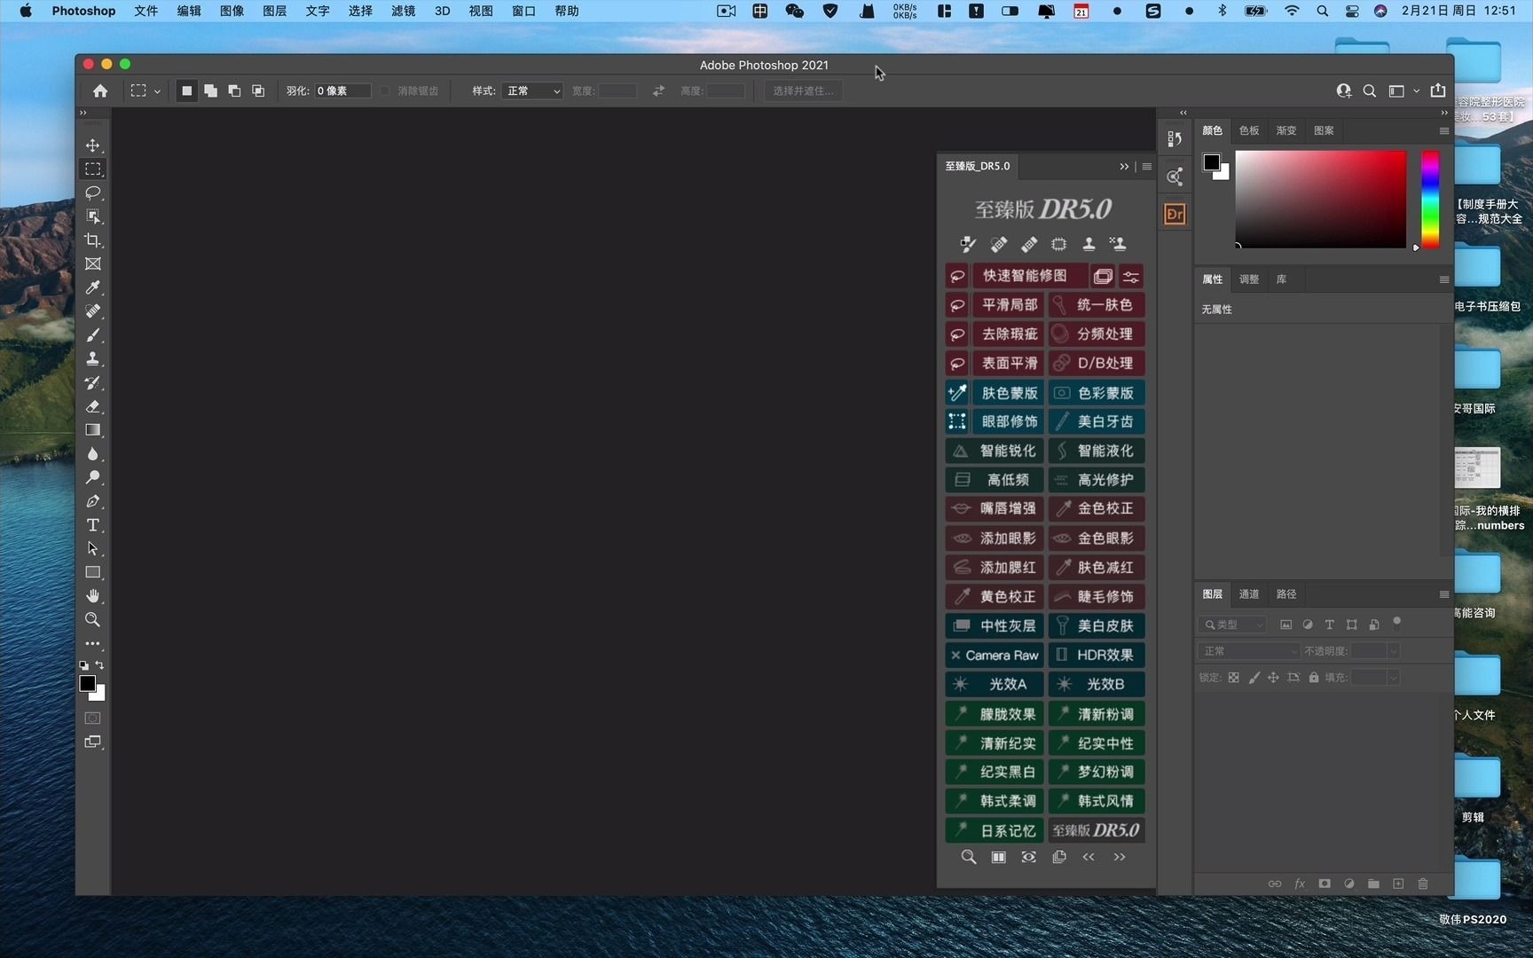This screenshot has width=1533, height=958.
Task: Click the HDR效果 button
Action: coord(1097,656)
